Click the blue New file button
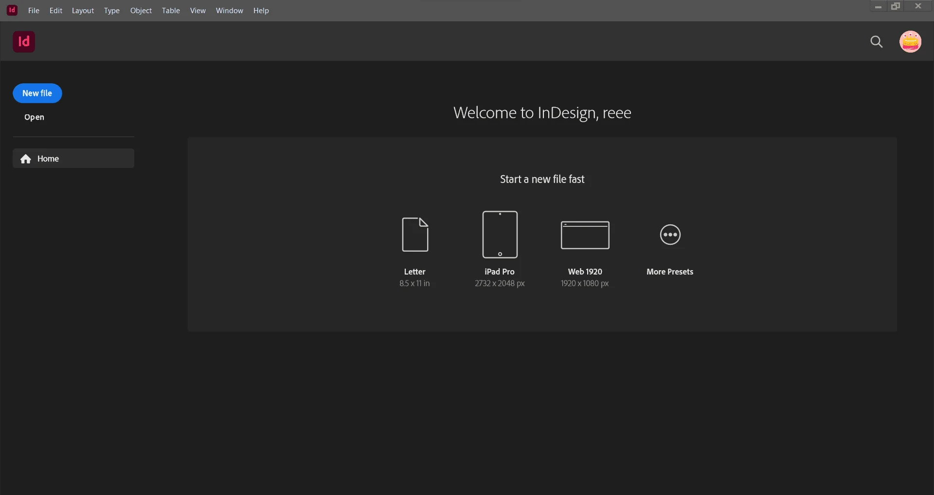Screen dimensions: 934x495 coord(37,93)
